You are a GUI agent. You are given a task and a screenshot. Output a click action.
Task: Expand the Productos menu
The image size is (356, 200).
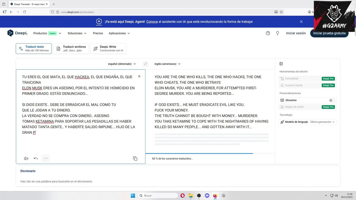[x=47, y=33]
